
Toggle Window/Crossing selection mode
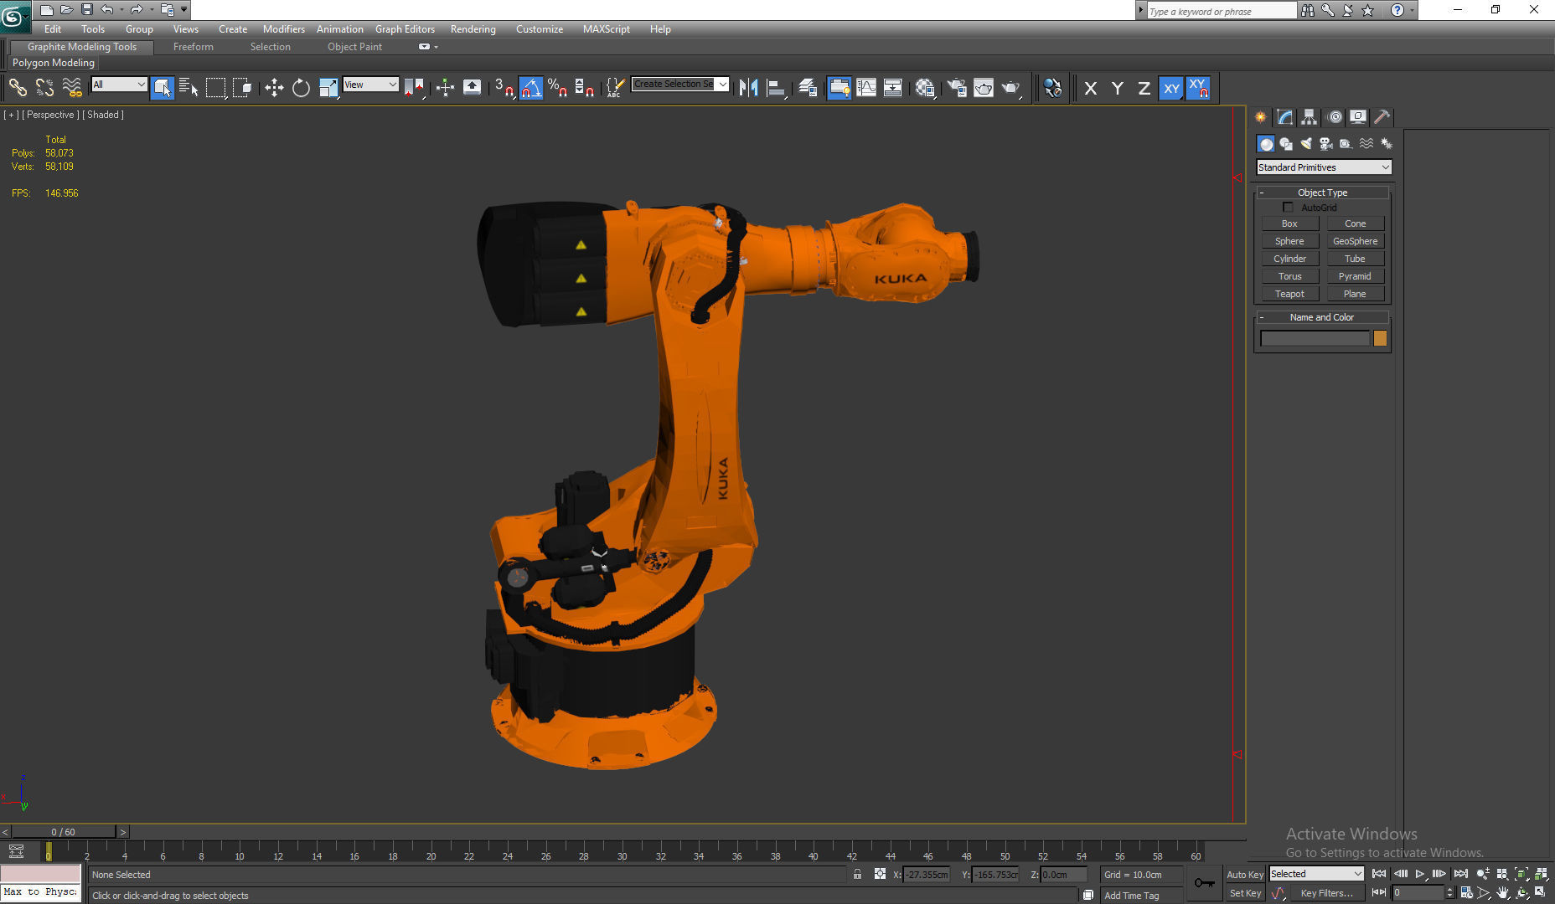click(x=242, y=87)
